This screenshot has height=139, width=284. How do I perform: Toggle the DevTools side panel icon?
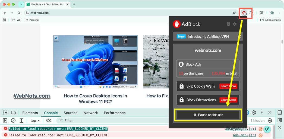280,120
